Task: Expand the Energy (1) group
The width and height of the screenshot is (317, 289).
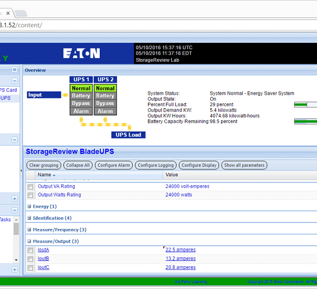Action: pos(29,206)
